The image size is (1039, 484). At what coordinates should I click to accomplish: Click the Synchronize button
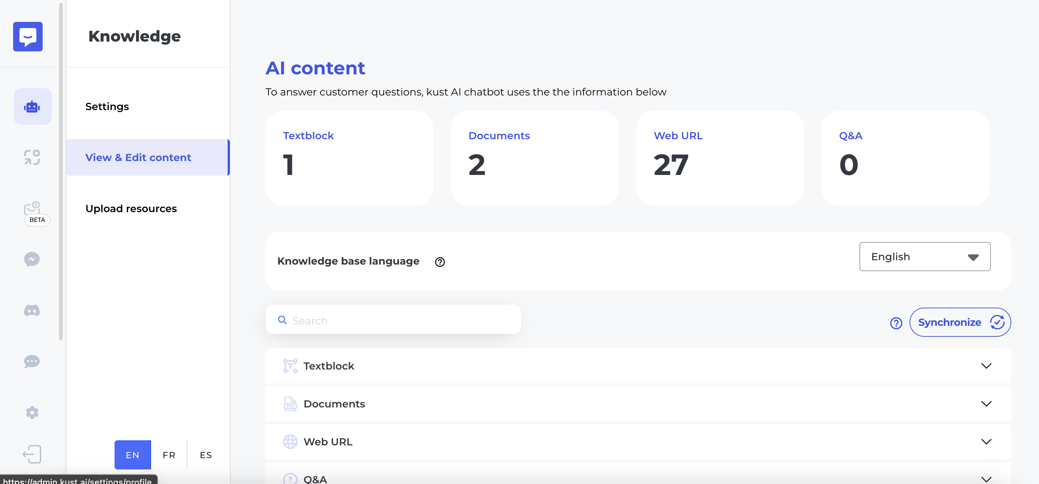[959, 322]
